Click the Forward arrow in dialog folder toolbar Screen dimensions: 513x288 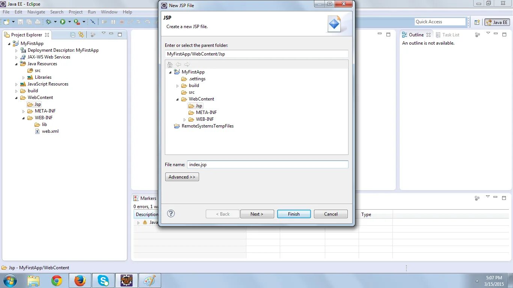187,64
